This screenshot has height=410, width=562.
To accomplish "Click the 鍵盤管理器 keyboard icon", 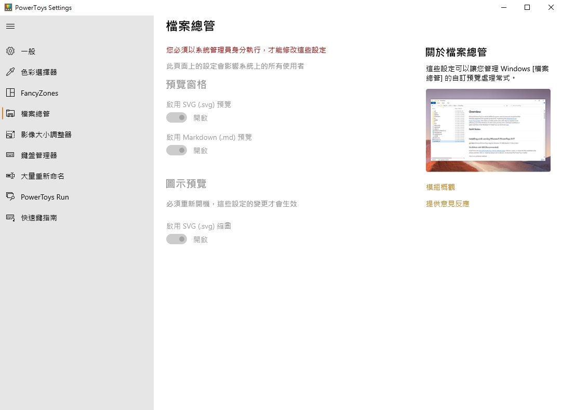I will (10, 155).
